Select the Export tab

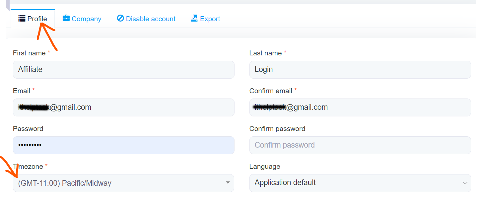pos(206,19)
